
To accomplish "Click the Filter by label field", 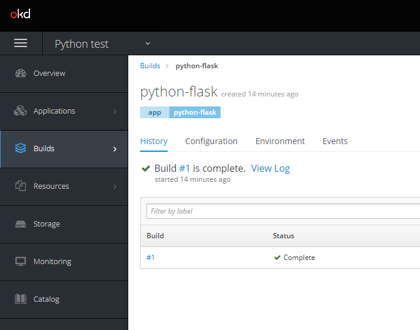I will (282, 211).
